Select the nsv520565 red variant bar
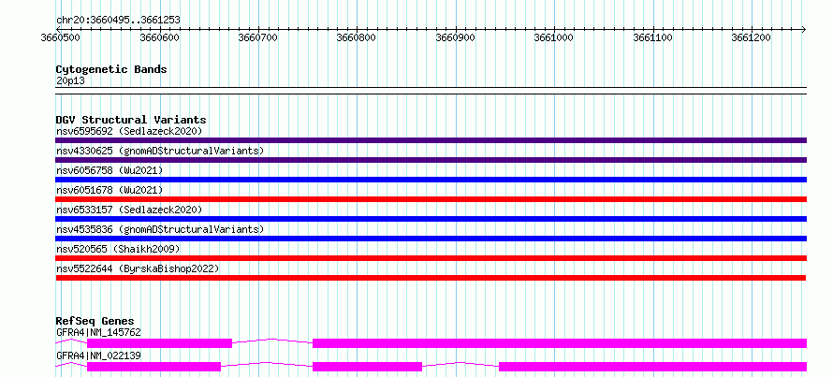833x377 pixels. 431,258
